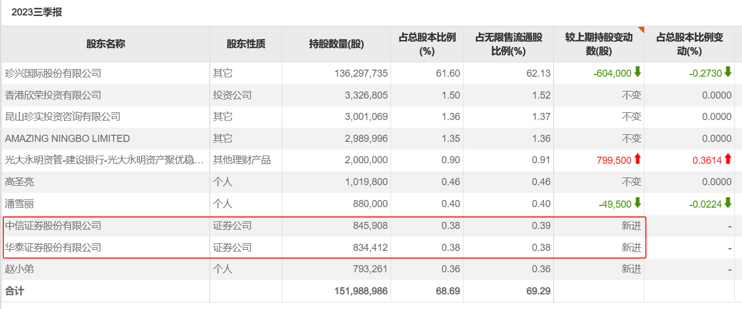742x309 pixels.
Task: Click holding quantity 1,019,800
Action: pyautogui.click(x=366, y=182)
